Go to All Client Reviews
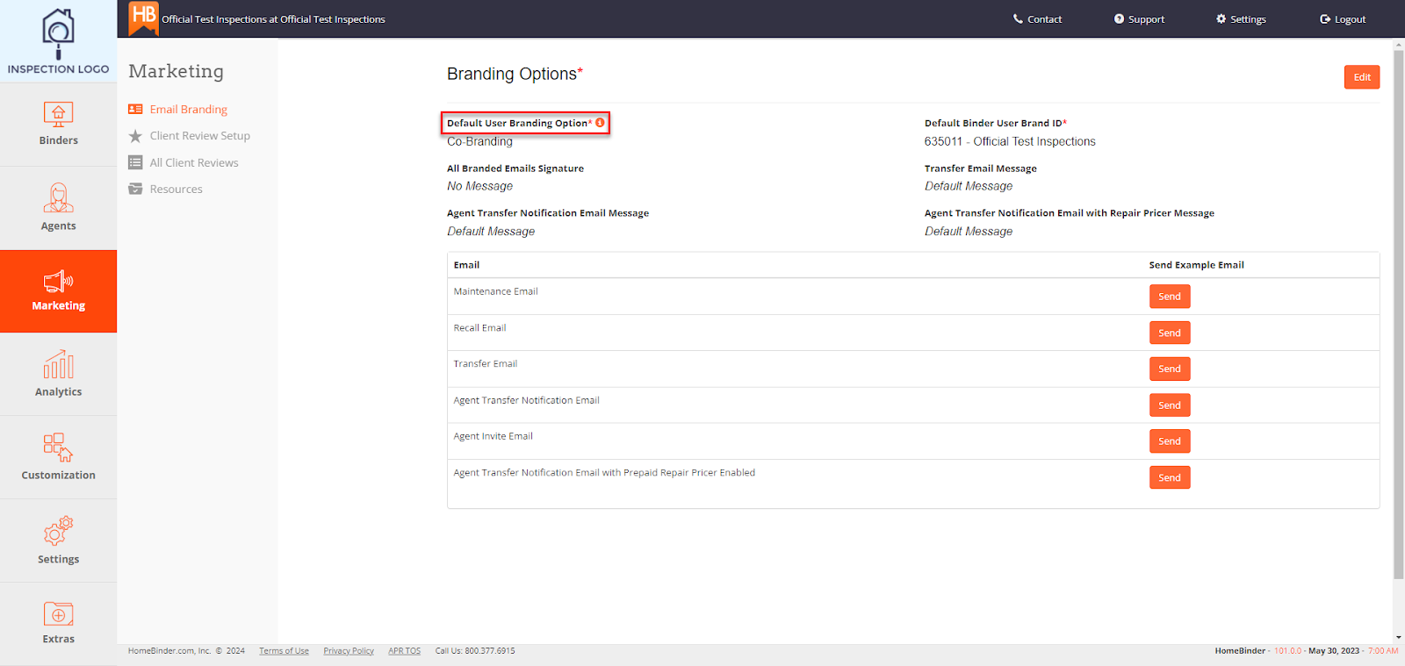Viewport: 1405px width, 666px height. [194, 162]
